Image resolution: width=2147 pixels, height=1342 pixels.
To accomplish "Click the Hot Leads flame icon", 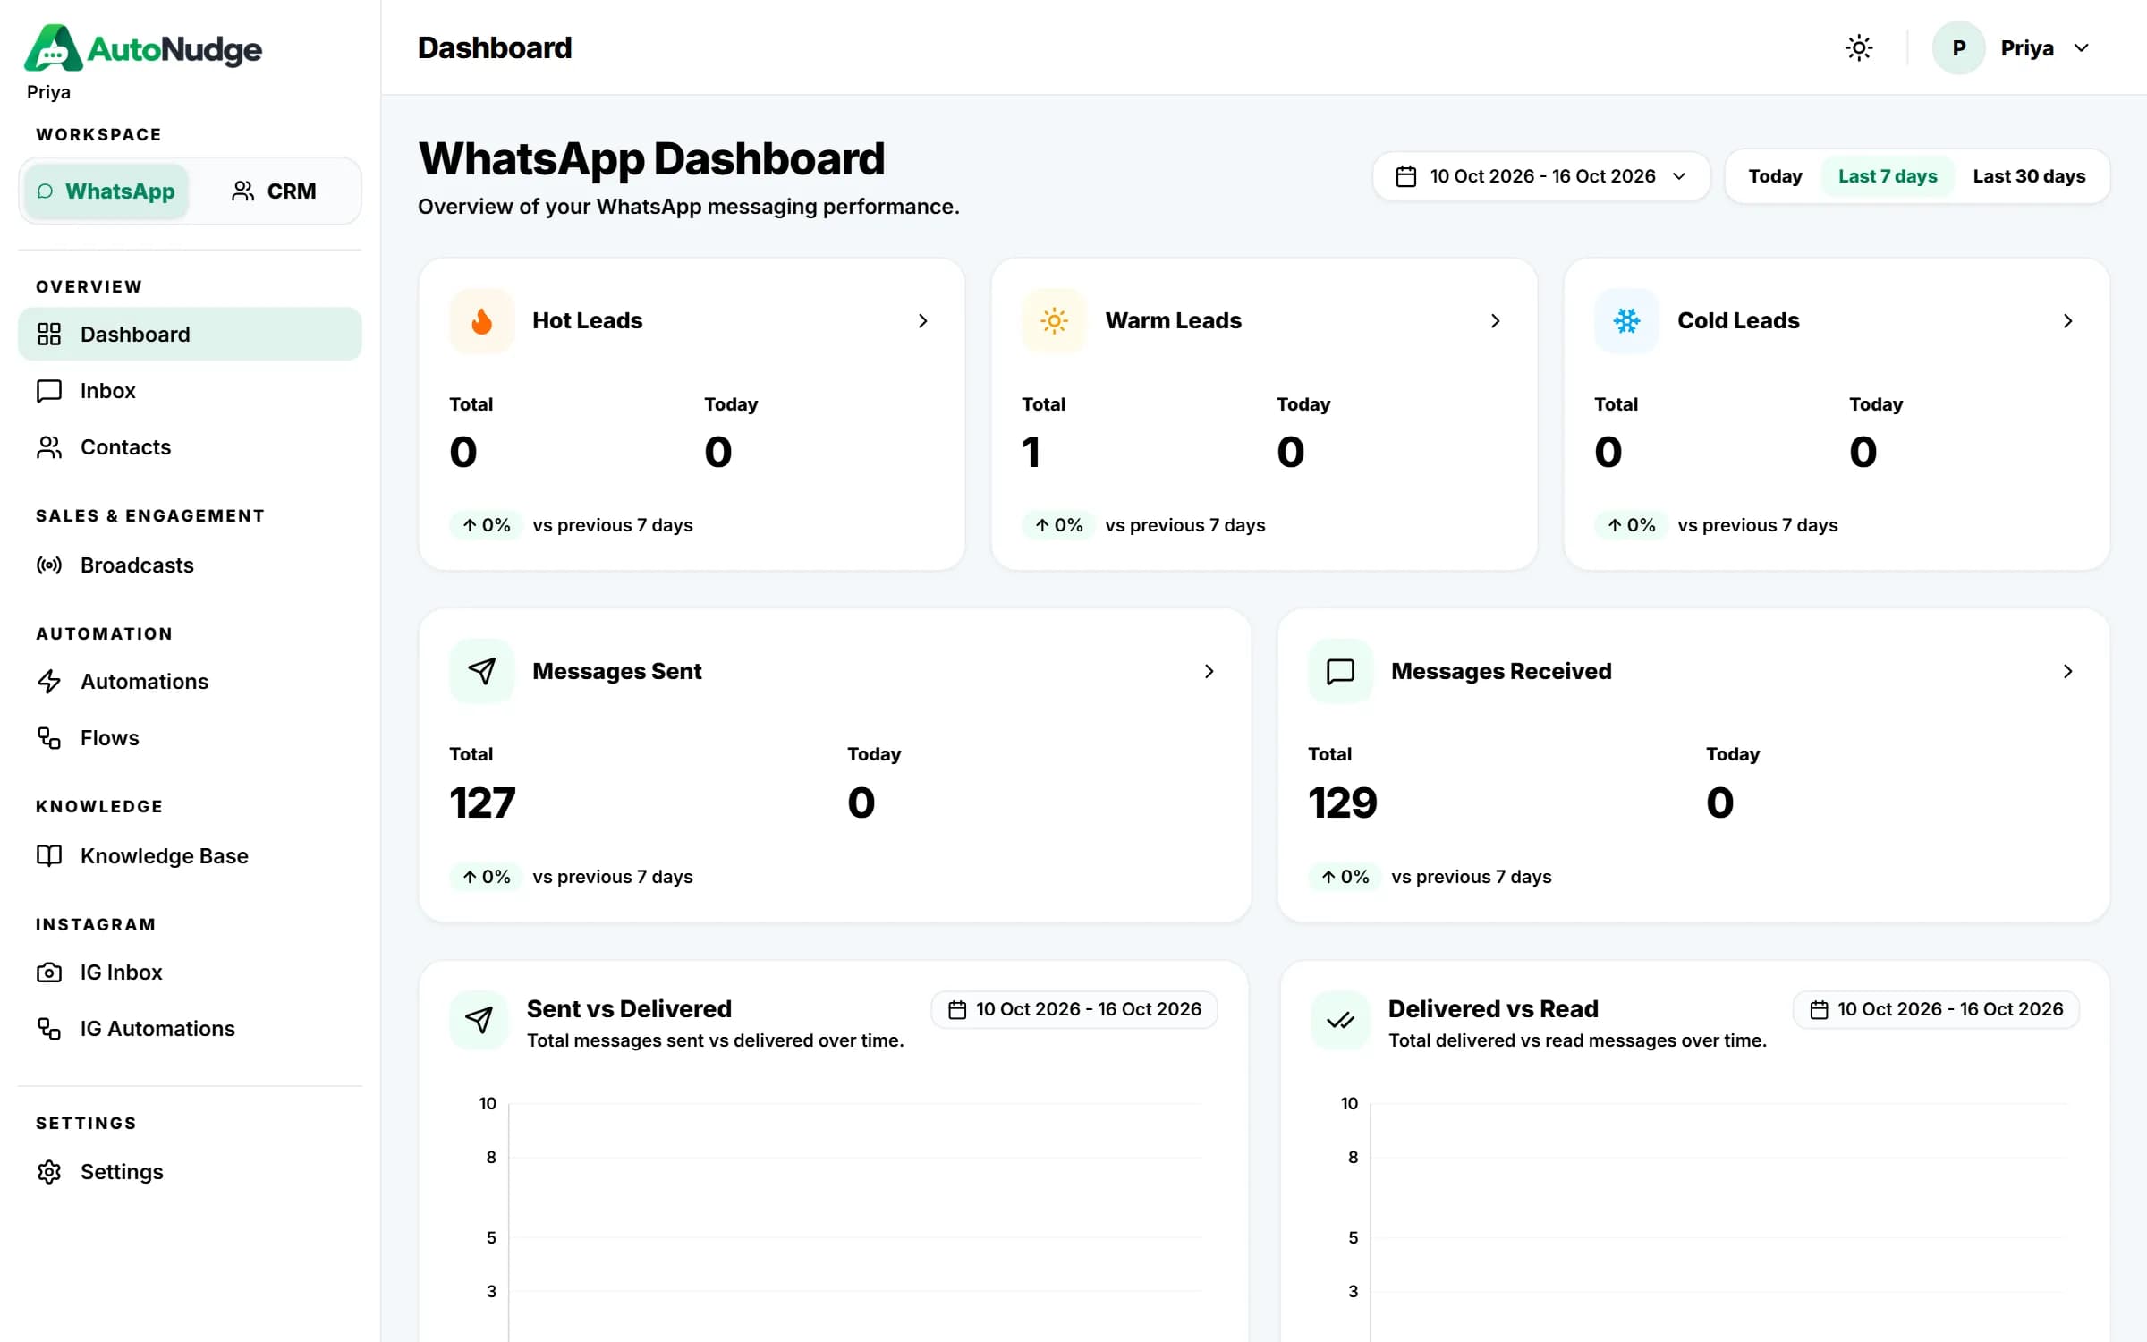I will [x=481, y=321].
